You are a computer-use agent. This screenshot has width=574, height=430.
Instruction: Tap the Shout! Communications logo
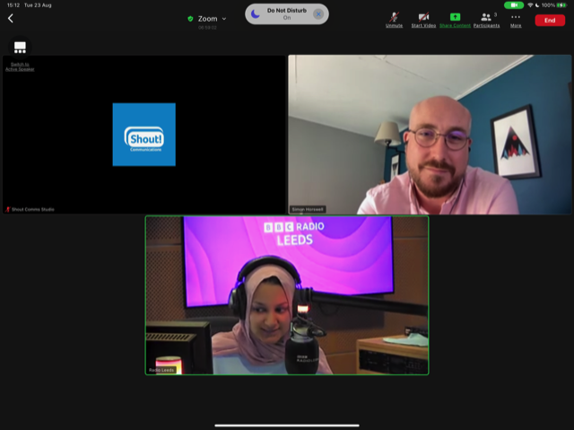click(x=143, y=135)
